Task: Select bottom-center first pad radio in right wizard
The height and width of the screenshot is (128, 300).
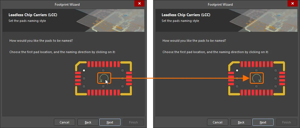Action: pos(256,86)
